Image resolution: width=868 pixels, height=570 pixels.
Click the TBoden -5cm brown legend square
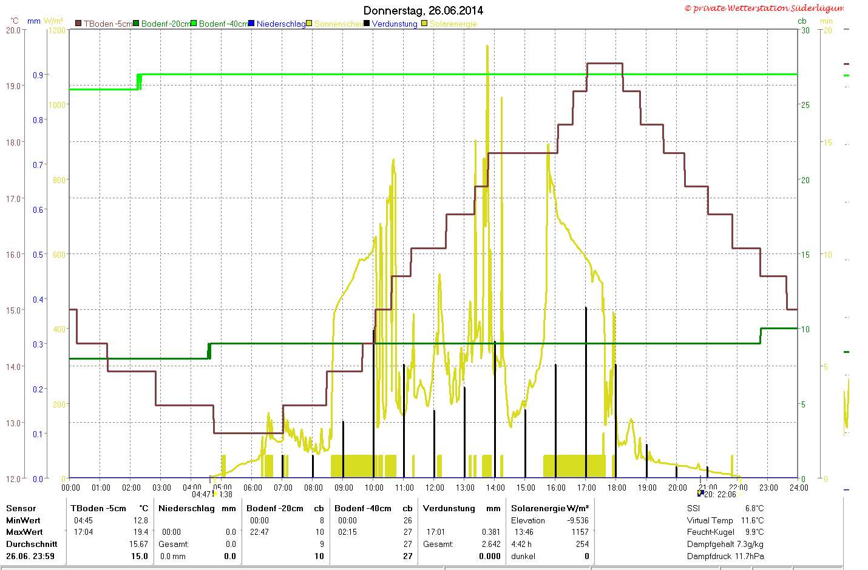point(78,24)
